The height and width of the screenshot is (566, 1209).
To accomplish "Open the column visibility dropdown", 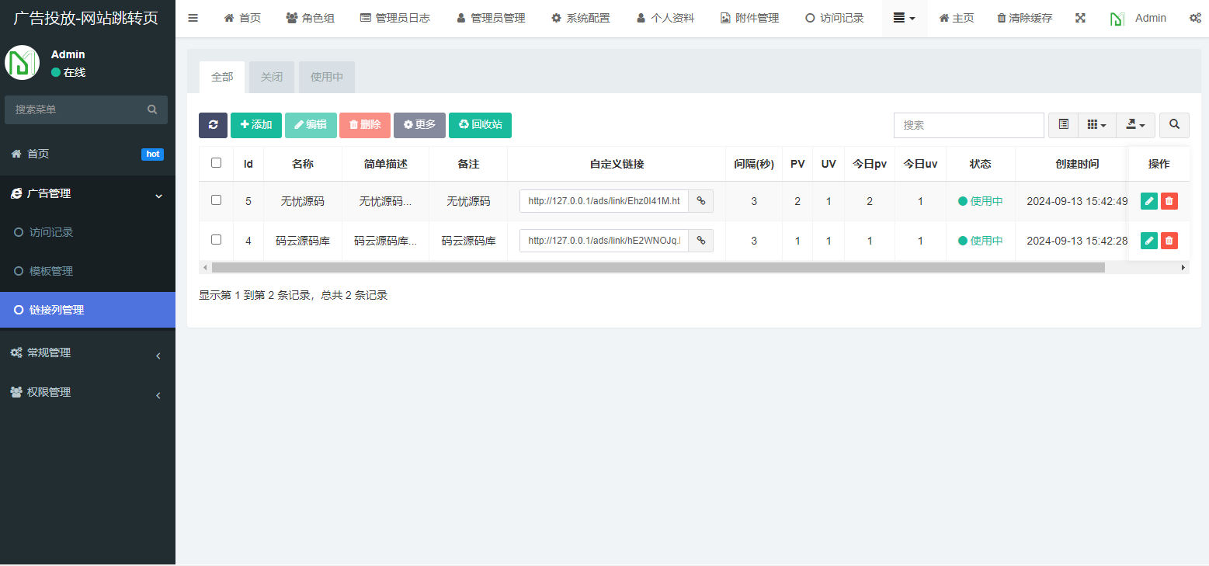I will click(x=1096, y=125).
